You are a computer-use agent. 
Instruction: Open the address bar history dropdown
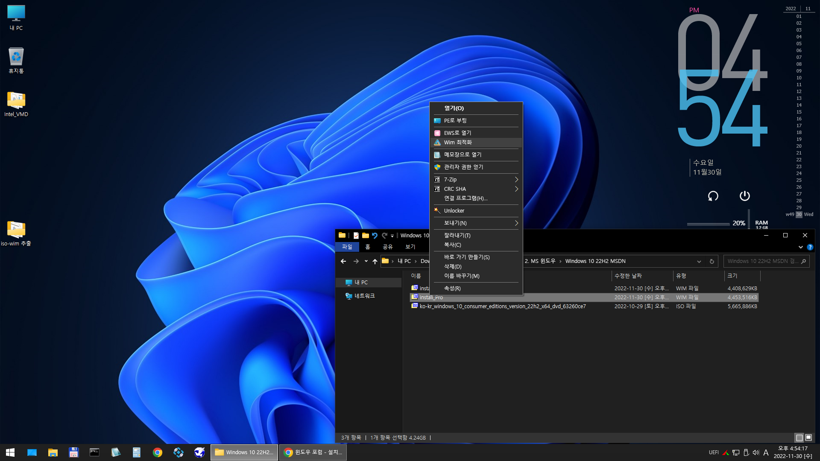[x=699, y=261]
